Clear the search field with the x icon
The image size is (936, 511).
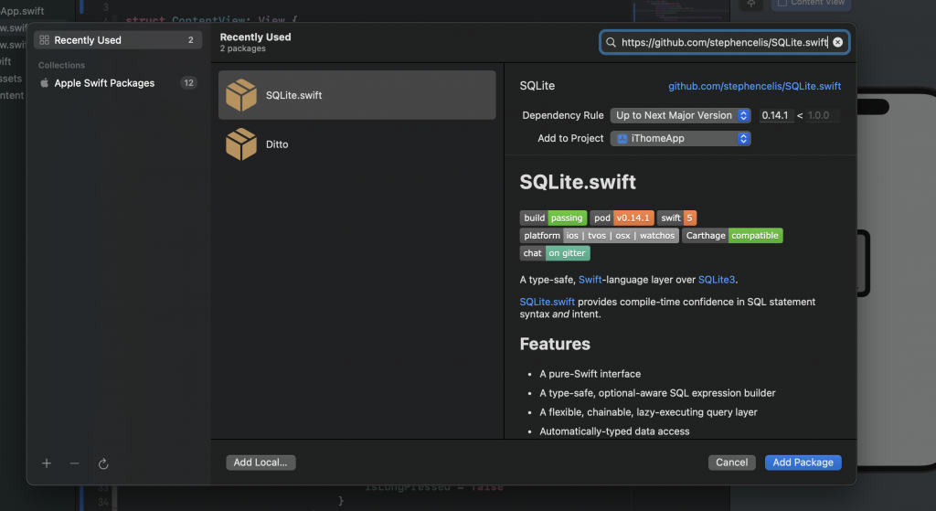point(837,42)
